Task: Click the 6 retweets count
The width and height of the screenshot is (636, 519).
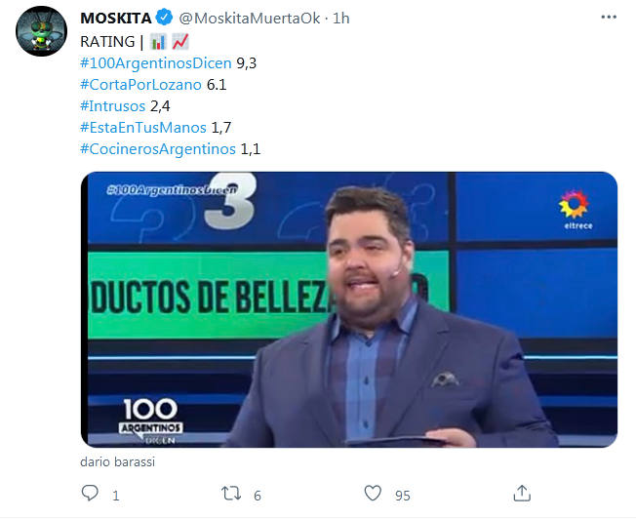Action: tap(258, 496)
